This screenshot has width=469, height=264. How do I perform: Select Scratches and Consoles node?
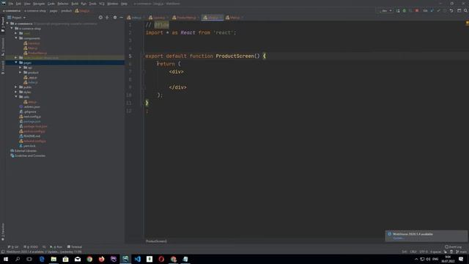coord(30,155)
